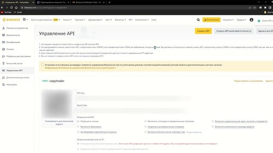Screen dimensions: 273x153
Task: Expand the Ордера dropdown
Action: [241, 20]
